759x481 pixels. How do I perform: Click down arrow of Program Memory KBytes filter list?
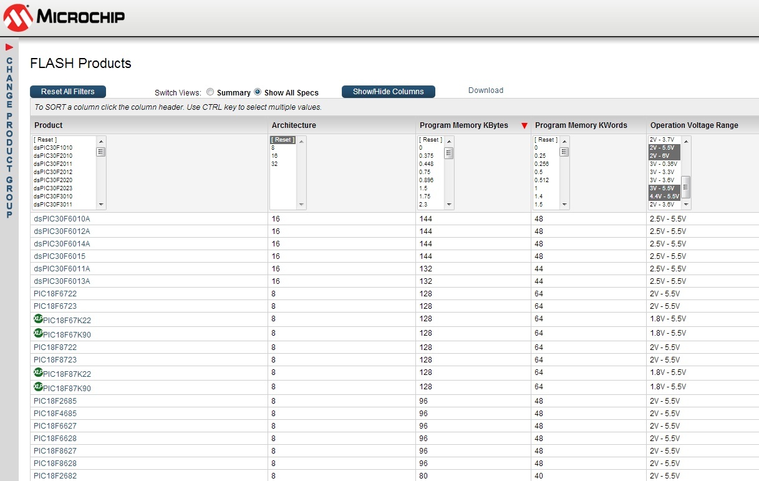coord(450,205)
